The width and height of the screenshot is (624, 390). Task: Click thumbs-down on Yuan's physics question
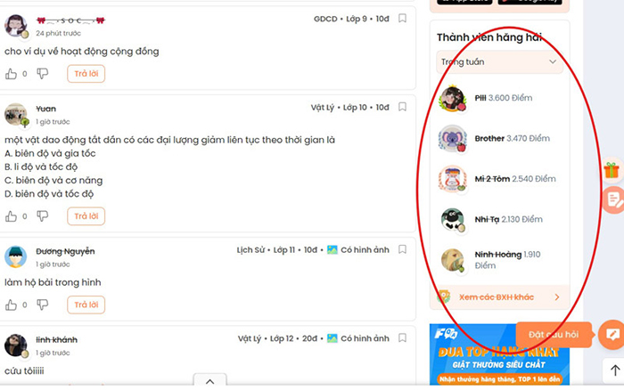point(43,216)
